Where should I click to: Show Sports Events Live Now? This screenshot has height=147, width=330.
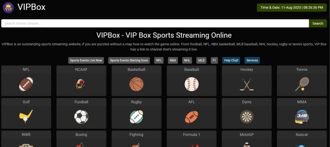point(86,60)
